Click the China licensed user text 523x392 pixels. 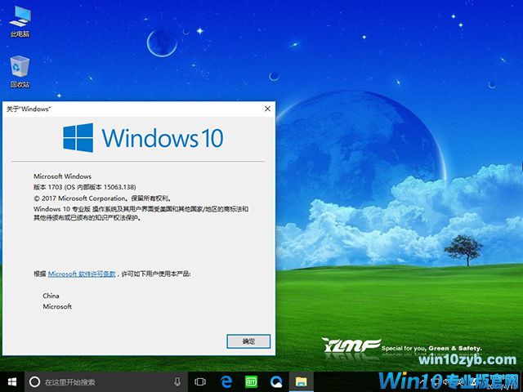[x=51, y=295]
